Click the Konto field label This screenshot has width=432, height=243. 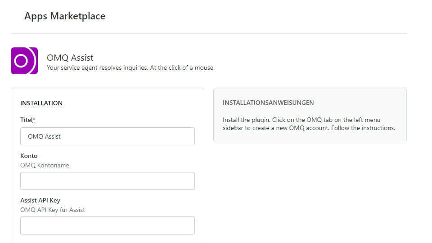[29, 156]
